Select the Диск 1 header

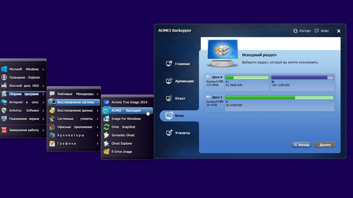214,97
